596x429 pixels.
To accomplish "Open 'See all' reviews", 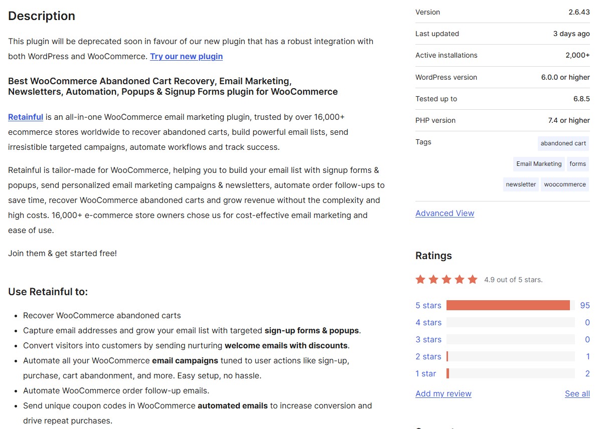I will pyautogui.click(x=577, y=394).
